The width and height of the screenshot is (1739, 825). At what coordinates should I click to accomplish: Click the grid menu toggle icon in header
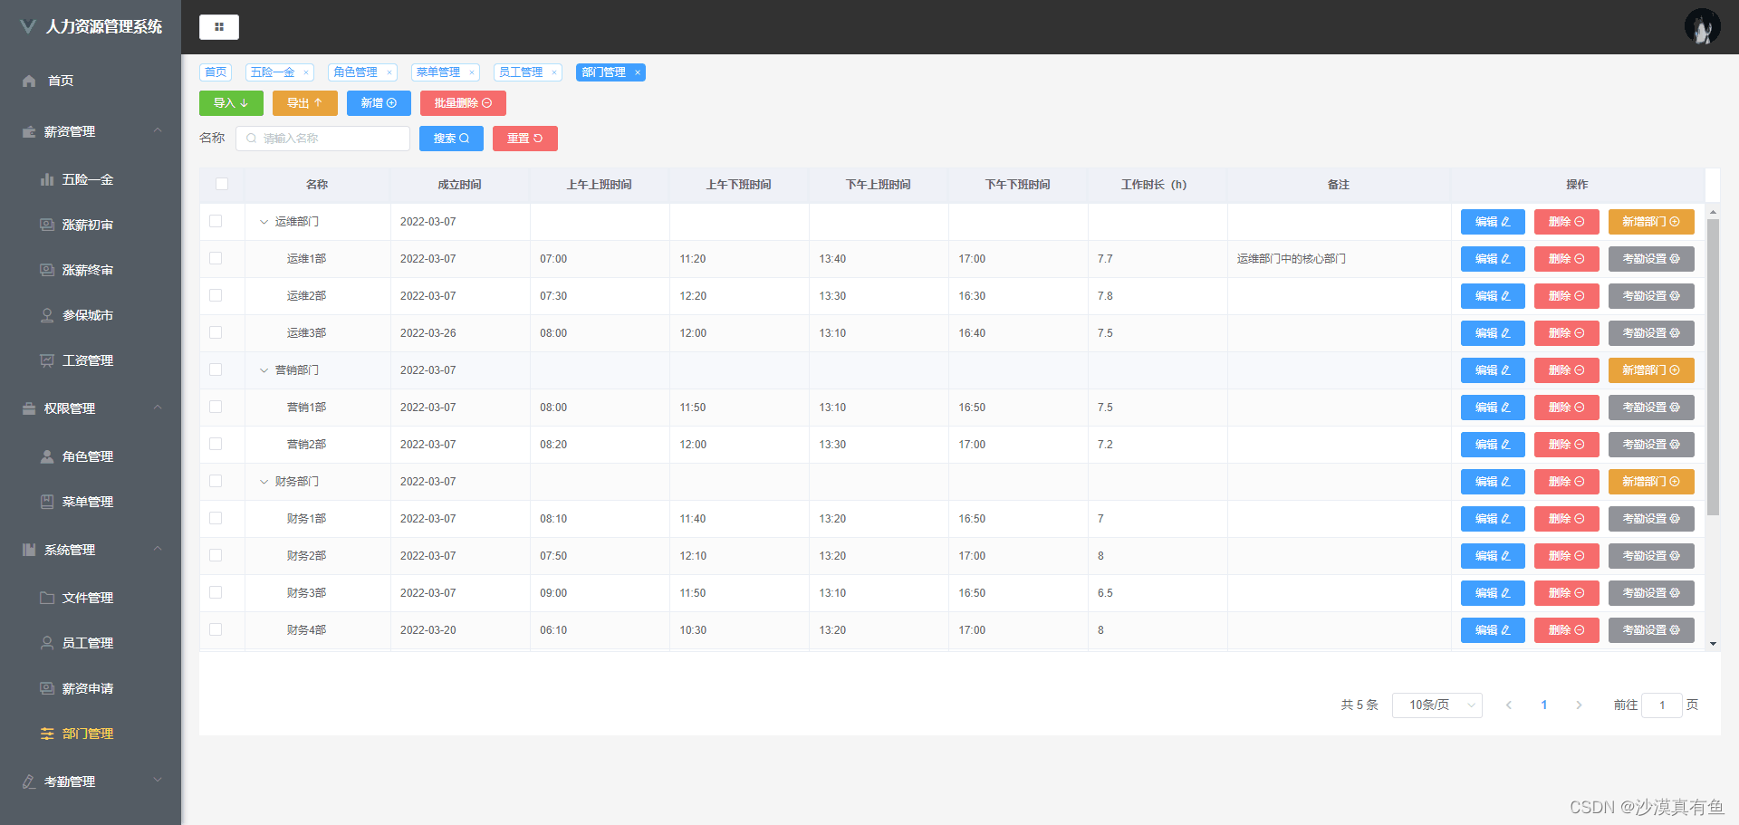(x=218, y=27)
